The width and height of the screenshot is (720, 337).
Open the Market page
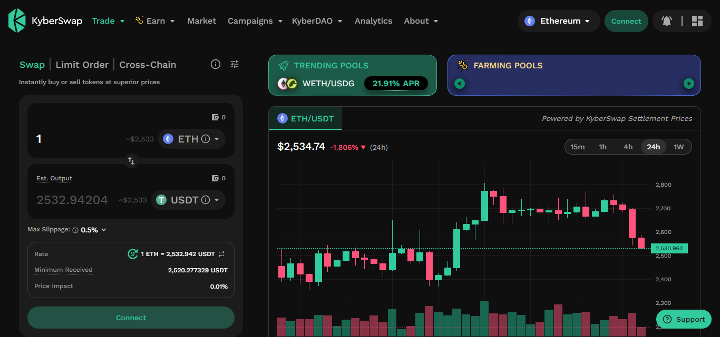pyautogui.click(x=202, y=21)
